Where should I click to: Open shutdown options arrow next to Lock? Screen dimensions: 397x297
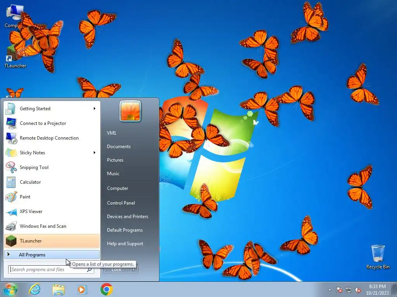(134, 270)
